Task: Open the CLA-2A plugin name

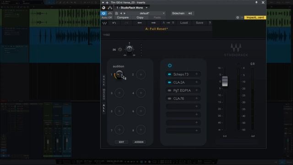Action: point(179,82)
